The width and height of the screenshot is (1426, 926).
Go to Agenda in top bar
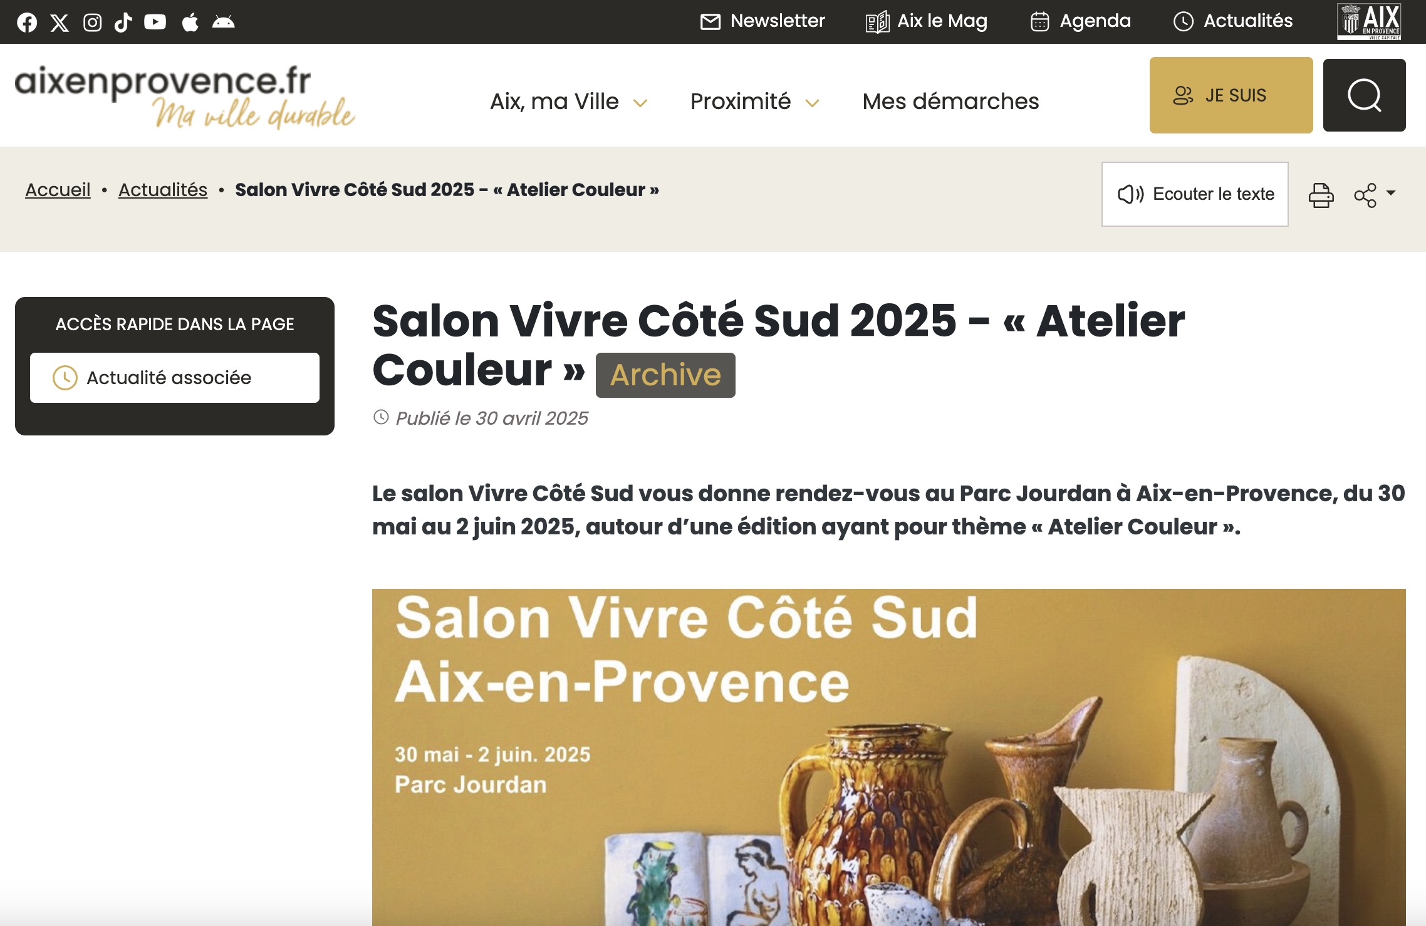click(x=1081, y=21)
